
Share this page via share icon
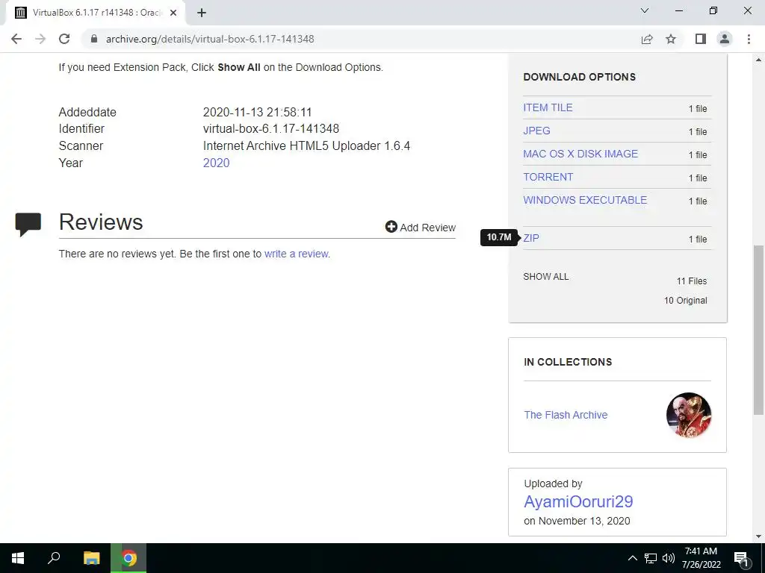(647, 39)
